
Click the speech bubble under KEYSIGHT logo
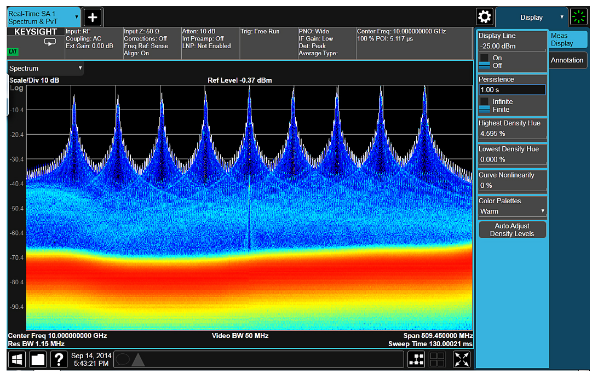pyautogui.click(x=50, y=42)
